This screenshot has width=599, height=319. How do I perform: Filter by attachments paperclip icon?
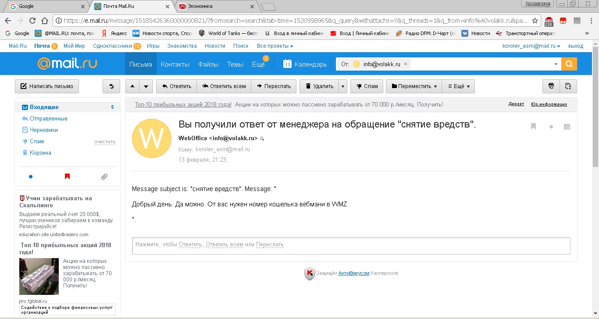[104, 177]
